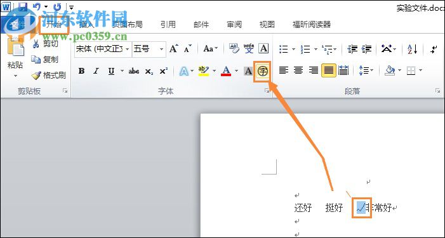Open the 邮件 ribbon tab

click(201, 24)
